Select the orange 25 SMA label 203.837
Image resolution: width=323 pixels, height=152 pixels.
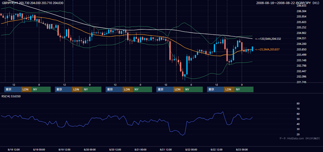267,49
